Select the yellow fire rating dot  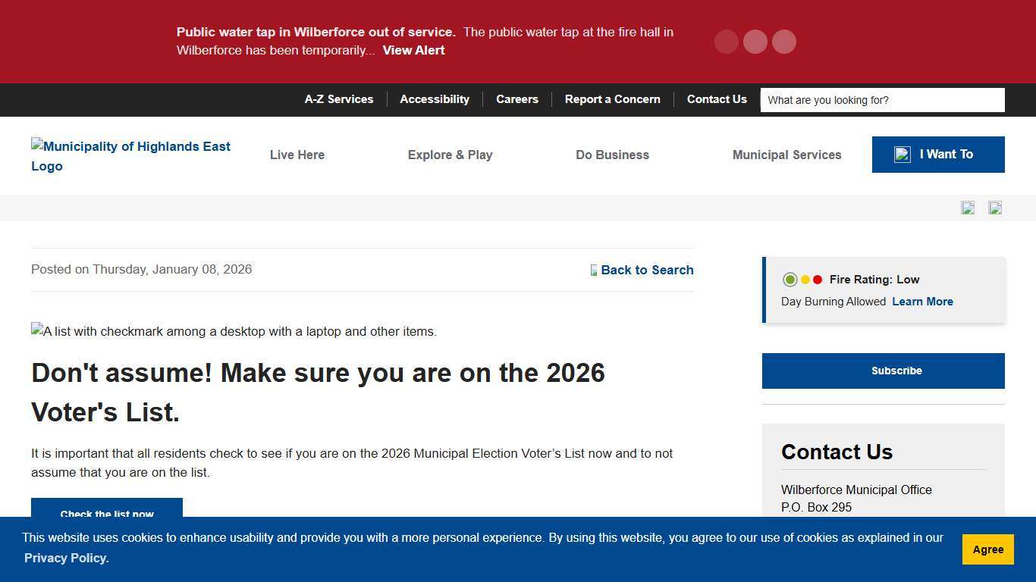805,279
